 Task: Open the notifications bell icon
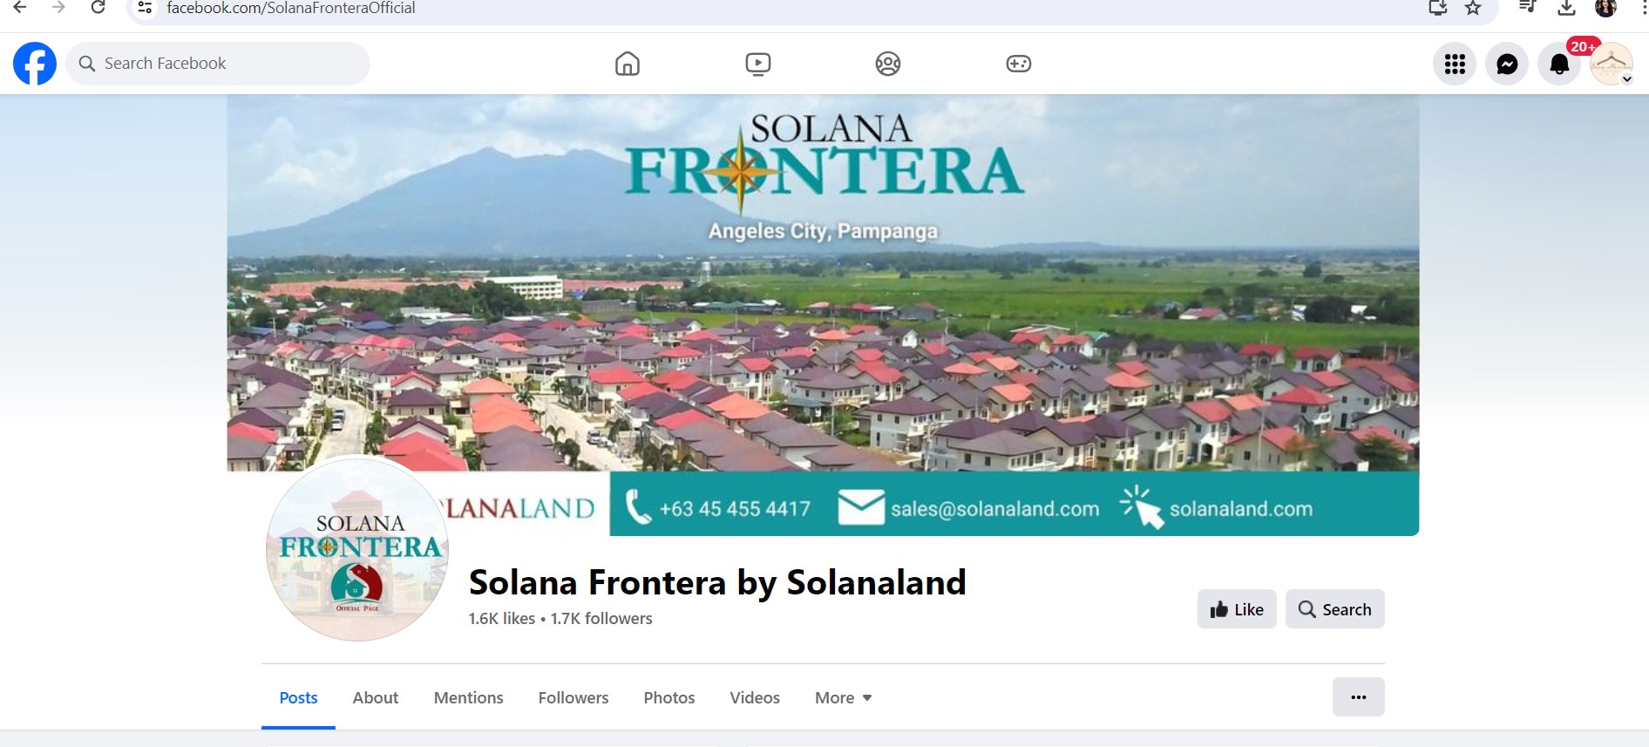1558,64
